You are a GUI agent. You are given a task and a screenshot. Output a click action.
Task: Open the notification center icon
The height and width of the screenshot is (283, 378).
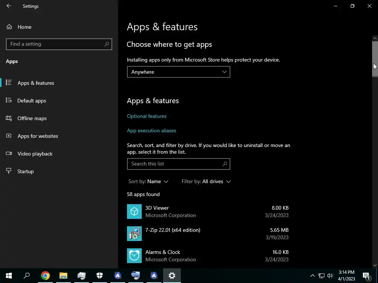(x=367, y=276)
